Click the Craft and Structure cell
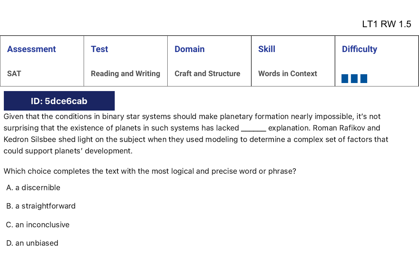This screenshot has height=264, width=419. tap(207, 73)
